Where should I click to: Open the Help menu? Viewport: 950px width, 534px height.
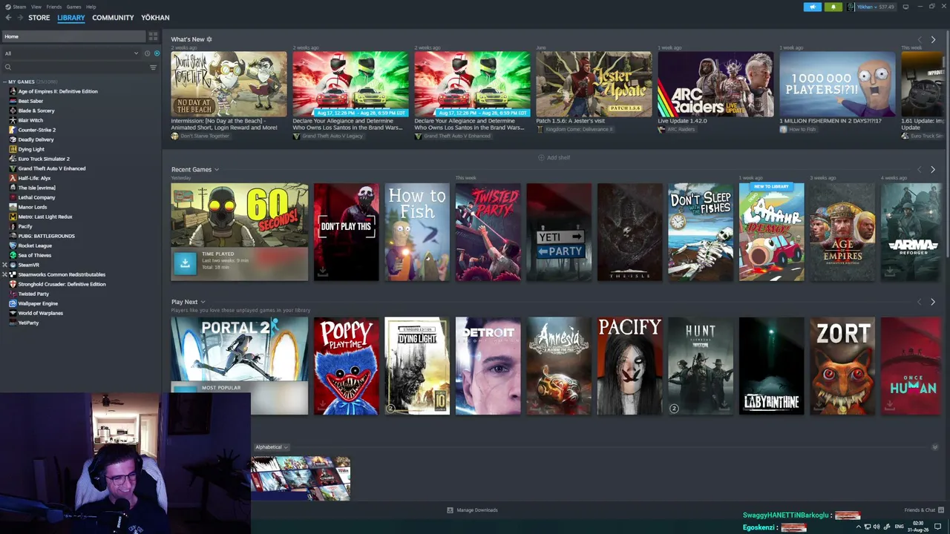click(x=91, y=7)
